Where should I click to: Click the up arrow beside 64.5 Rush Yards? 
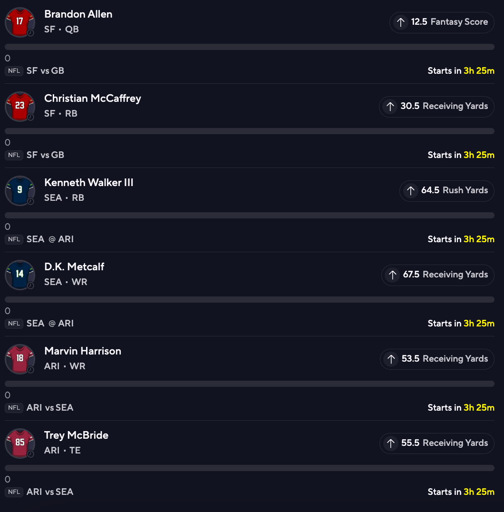click(x=410, y=191)
